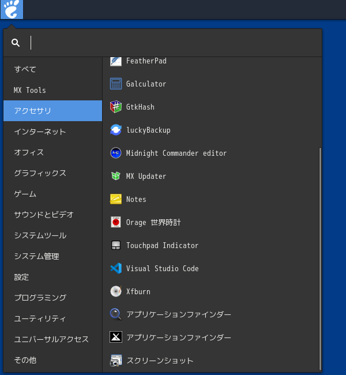Screen dimensions: 346x375
Task: Click the magnifier search icon
Action: pyautogui.click(x=16, y=43)
